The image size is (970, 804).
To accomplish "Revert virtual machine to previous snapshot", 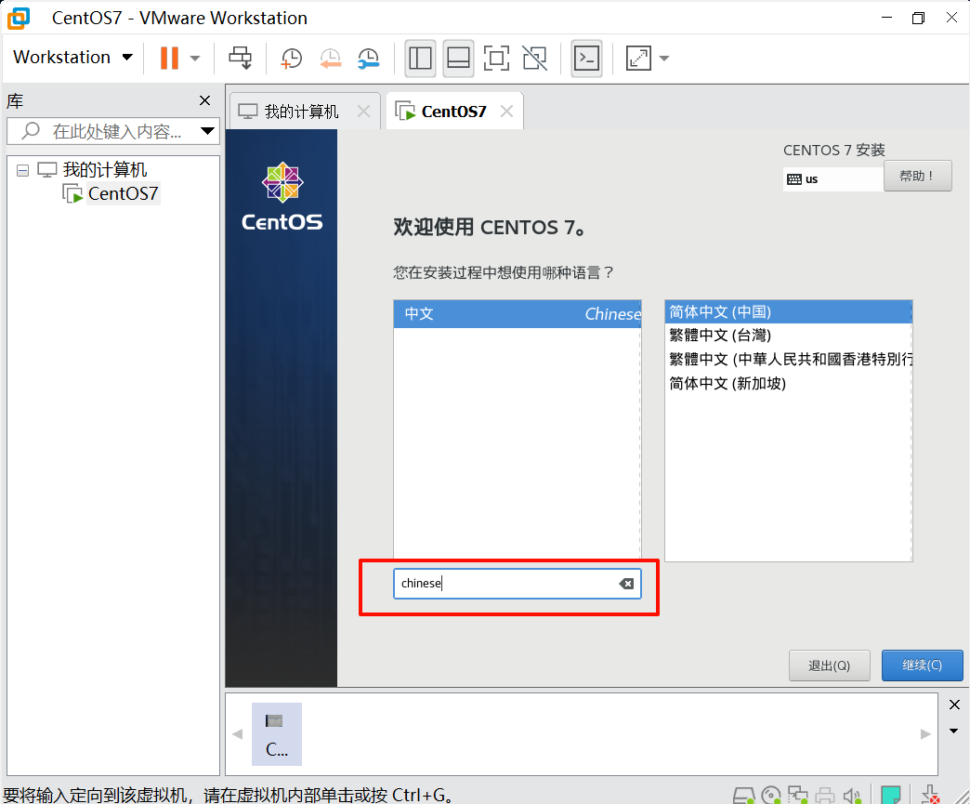I will pyautogui.click(x=331, y=59).
